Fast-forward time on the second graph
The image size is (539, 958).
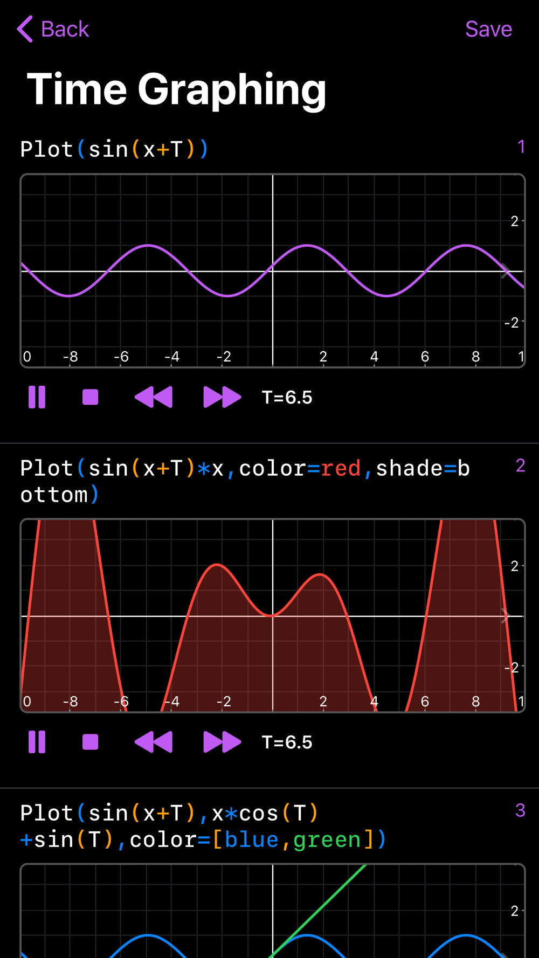click(222, 742)
